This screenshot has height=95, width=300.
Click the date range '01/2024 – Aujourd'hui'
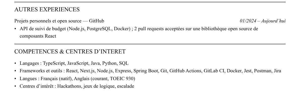(x=263, y=21)
